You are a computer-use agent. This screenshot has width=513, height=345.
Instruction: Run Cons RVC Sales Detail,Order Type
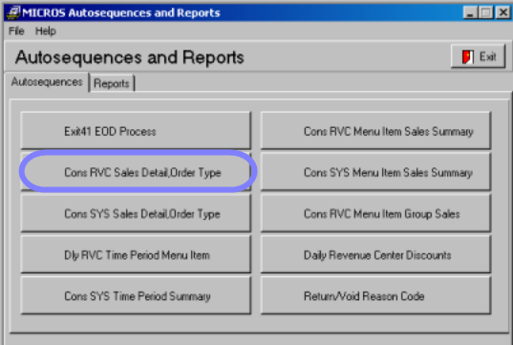click(x=136, y=172)
